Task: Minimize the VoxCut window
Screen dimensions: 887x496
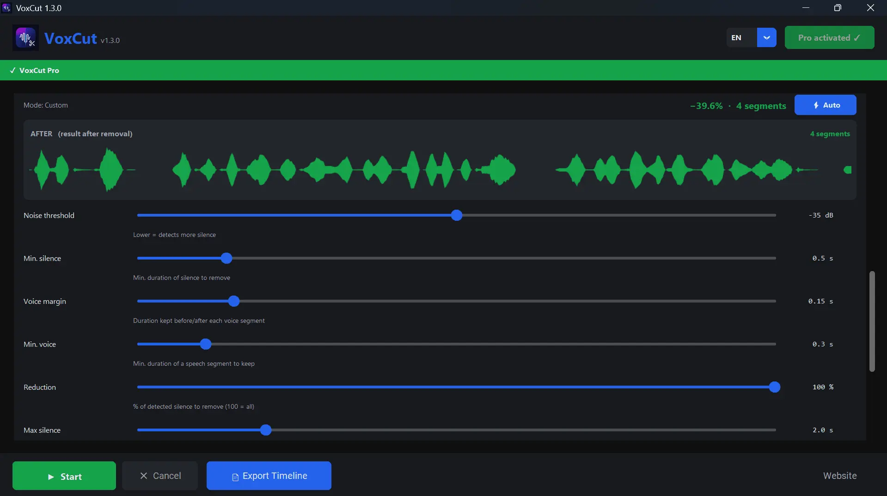Action: point(806,8)
